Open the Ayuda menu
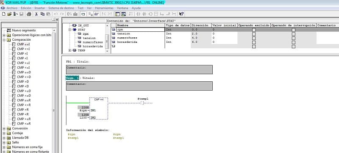 point(136,8)
